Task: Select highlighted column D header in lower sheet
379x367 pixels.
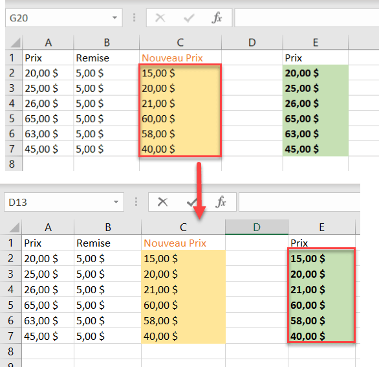Action: (x=257, y=227)
